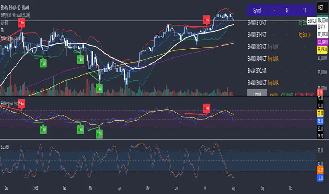Click the BTCUSDT symbol tag on price axis
The width and height of the screenshot is (329, 194).
click(312, 21)
